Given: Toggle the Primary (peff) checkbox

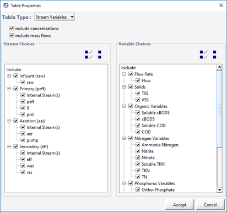Looking at the screenshot, I should coord(16,89).
